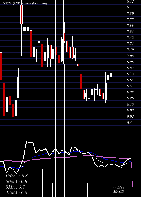Image resolution: width=141 pixels, height=197 pixels.
Task: Select the 6.73 price axis label
Action: 130,74
